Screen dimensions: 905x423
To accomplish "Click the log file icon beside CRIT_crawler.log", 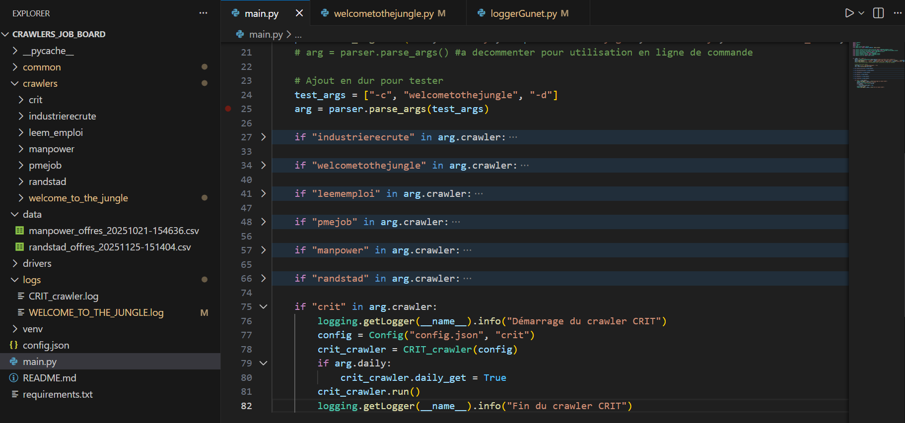I will tap(21, 296).
